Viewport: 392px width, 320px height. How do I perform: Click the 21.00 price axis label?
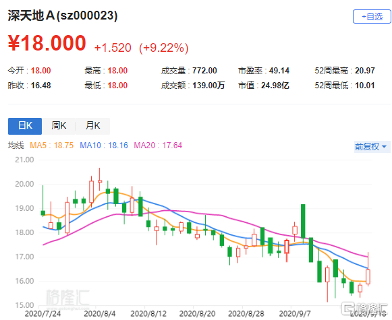[x=24, y=160]
